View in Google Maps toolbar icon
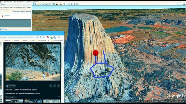The width and height of the screenshot is (186, 104). point(77,4)
